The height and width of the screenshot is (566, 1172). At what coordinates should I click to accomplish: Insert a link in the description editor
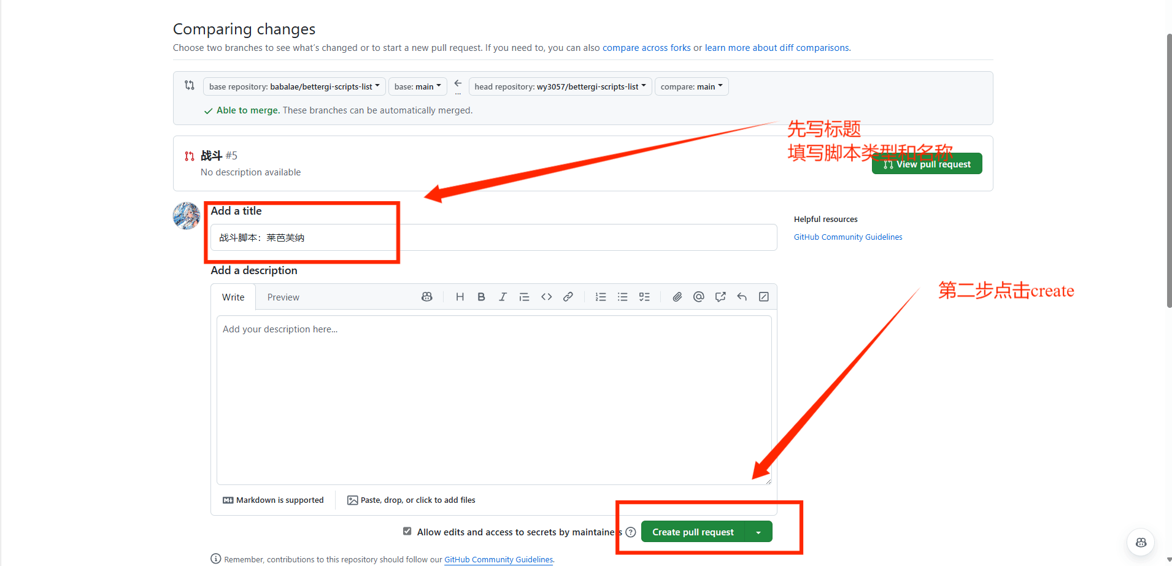pyautogui.click(x=568, y=297)
